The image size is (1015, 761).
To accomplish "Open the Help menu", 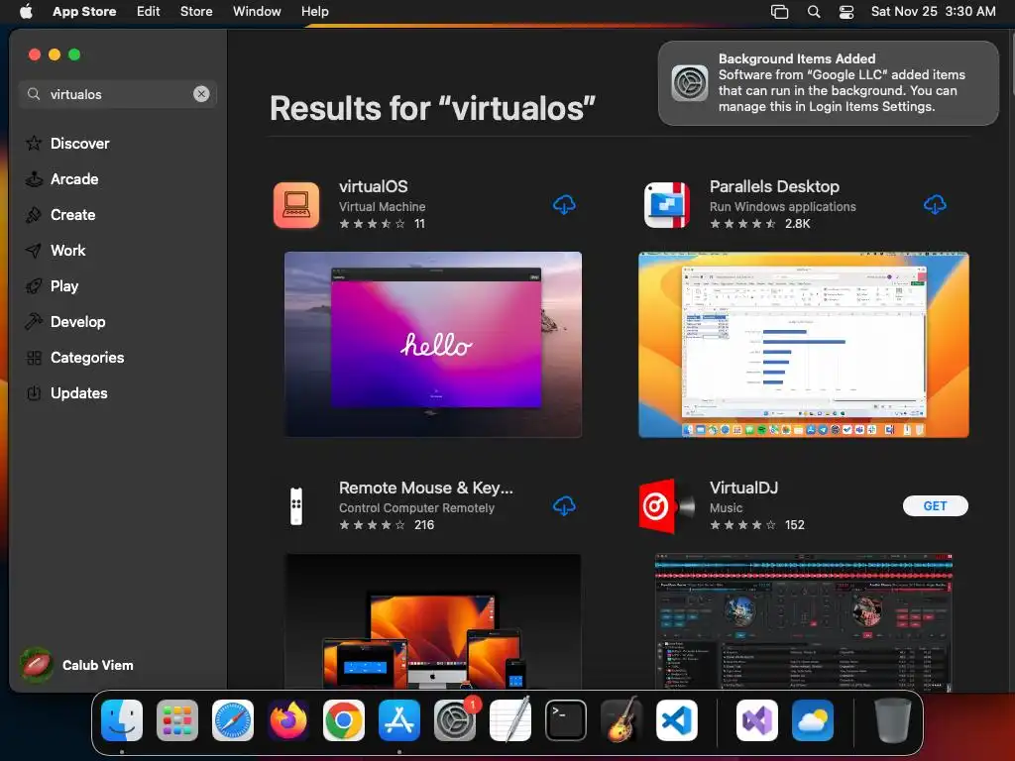I will 314,11.
